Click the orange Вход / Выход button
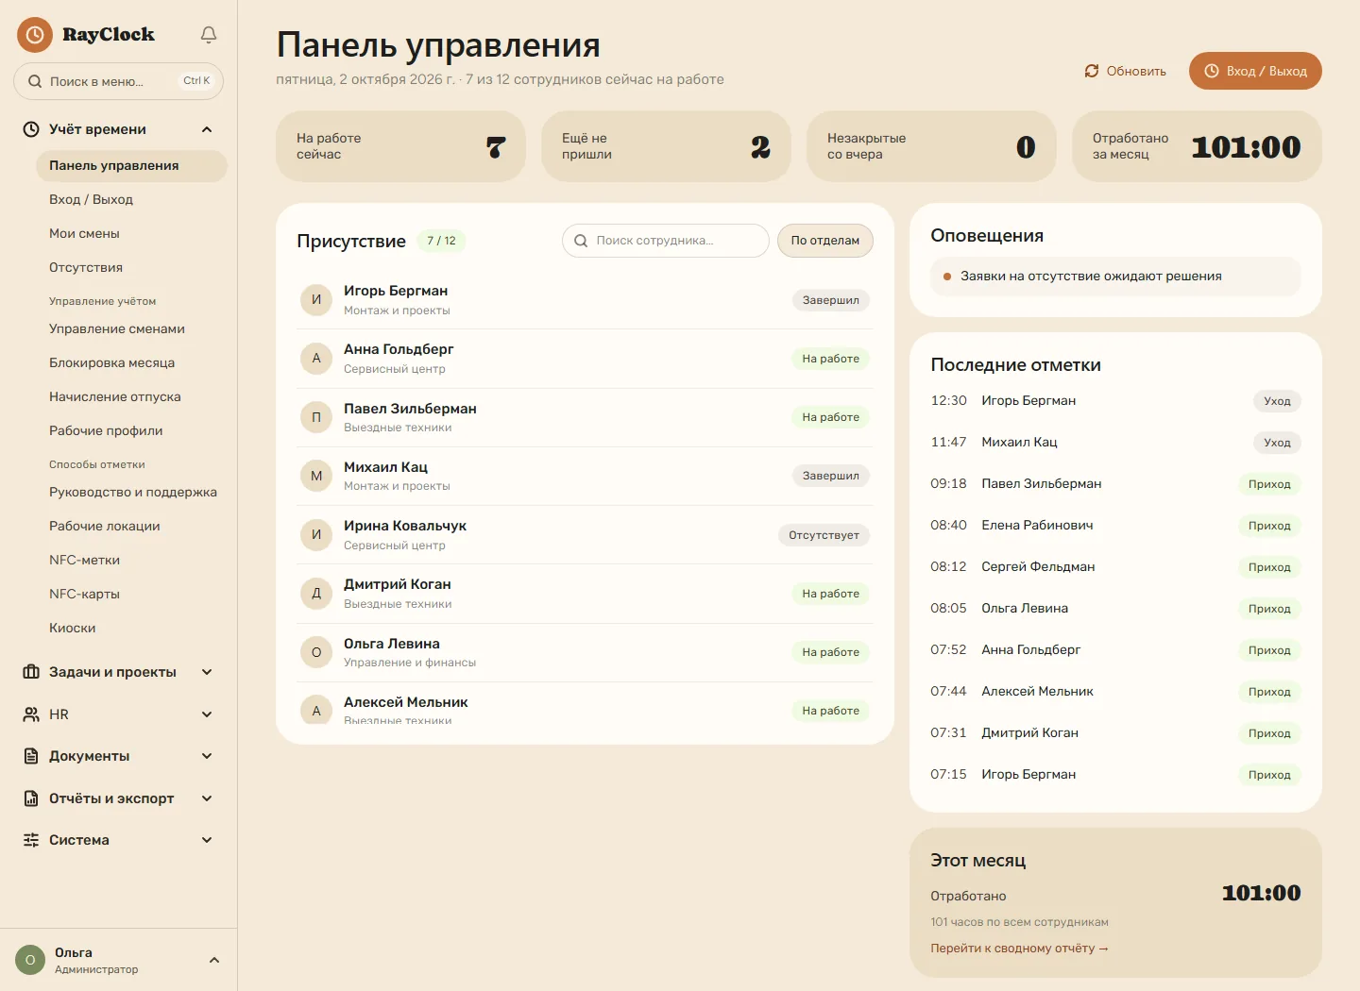This screenshot has width=1360, height=991. click(x=1255, y=71)
